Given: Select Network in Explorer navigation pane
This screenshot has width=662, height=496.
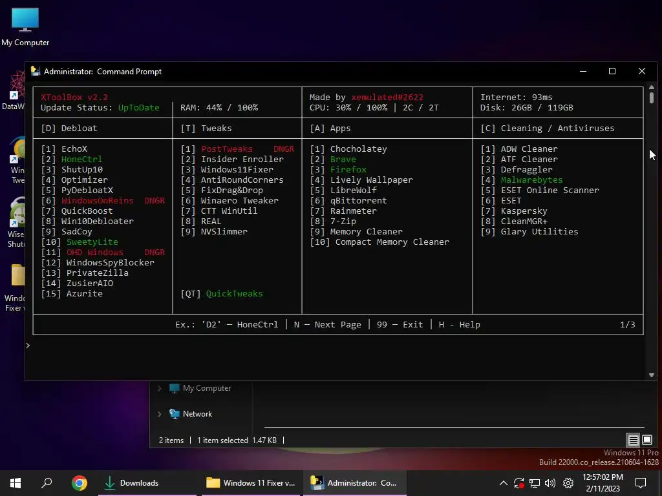Looking at the screenshot, I should coord(191,414).
